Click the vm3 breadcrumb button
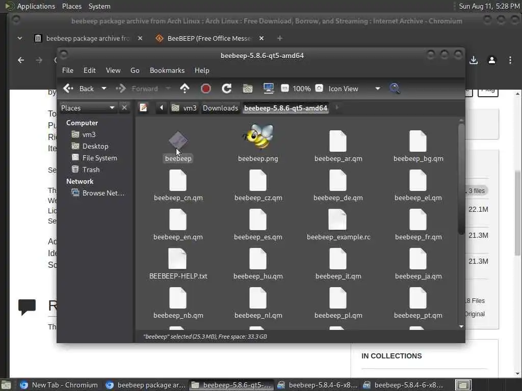The image size is (522, 391). coord(184,108)
